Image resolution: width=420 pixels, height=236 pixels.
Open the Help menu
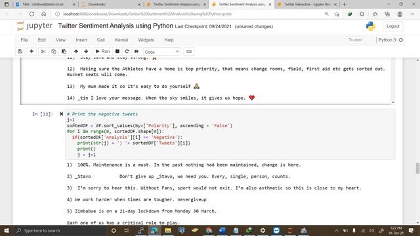[169, 40]
